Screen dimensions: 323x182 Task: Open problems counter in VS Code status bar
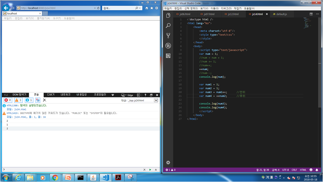(x=171, y=170)
